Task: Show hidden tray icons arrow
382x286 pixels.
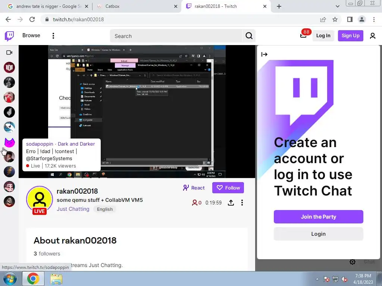Action: pos(317,279)
